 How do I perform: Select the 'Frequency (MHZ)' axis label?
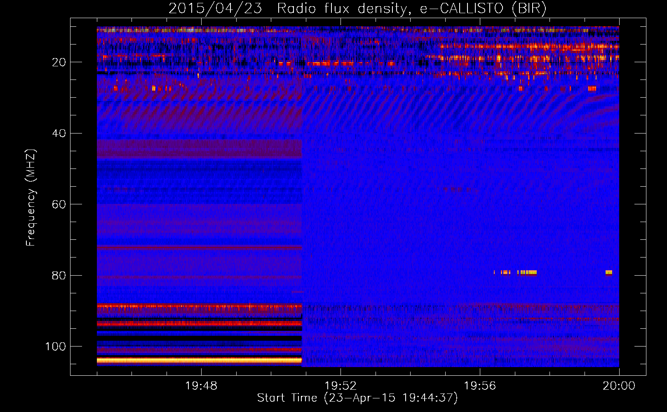click(31, 198)
